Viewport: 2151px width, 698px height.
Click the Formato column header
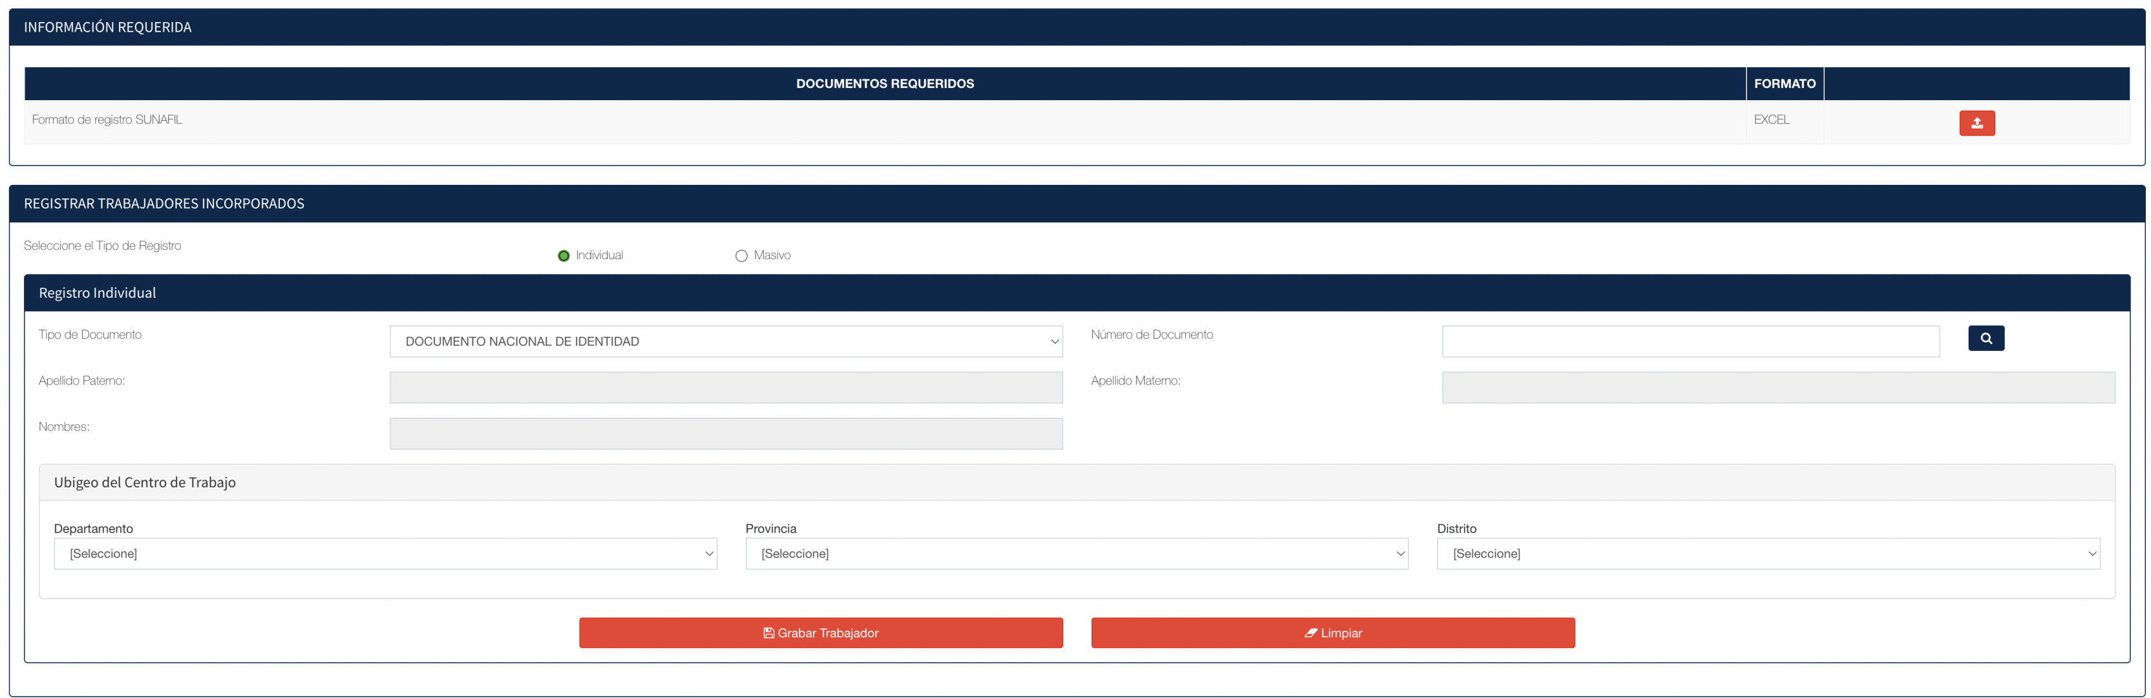(x=1785, y=83)
